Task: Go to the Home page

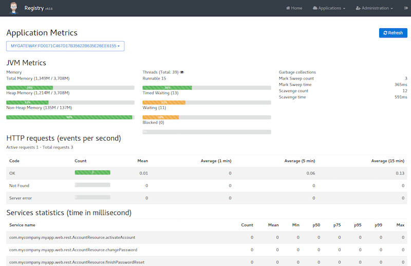Action: coord(293,8)
